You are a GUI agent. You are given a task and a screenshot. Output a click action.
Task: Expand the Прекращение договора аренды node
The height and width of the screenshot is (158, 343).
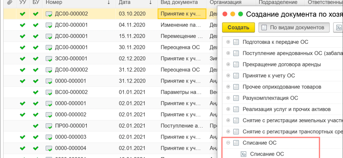click(x=228, y=64)
